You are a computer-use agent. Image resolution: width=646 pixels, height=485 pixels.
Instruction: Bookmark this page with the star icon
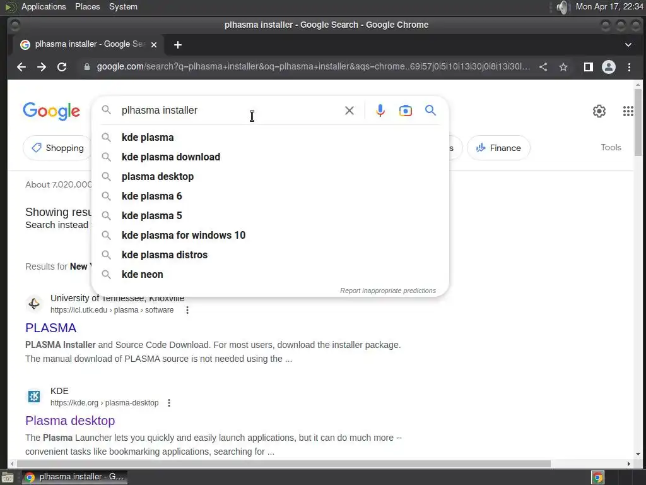tap(563, 67)
